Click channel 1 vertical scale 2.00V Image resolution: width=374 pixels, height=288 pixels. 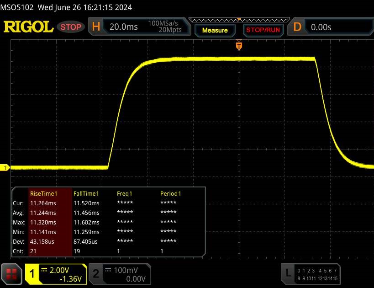click(59, 270)
